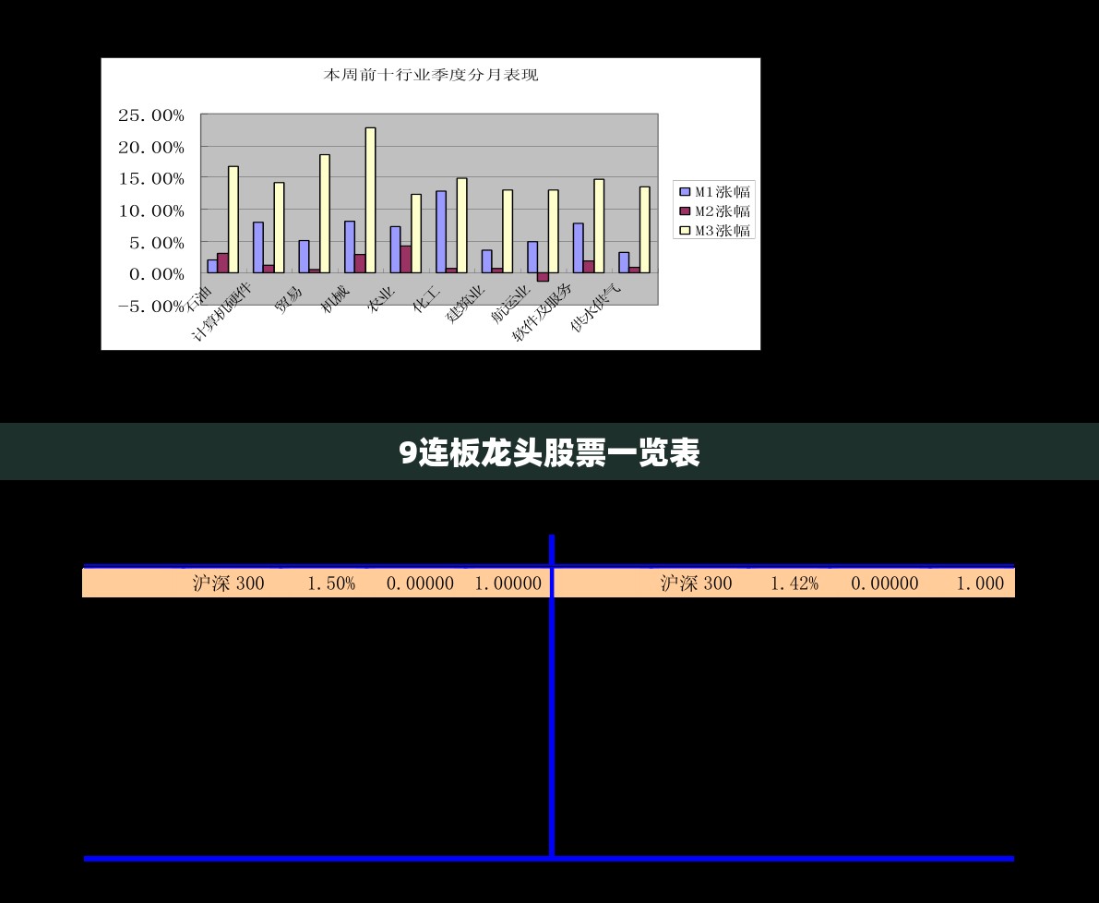The height and width of the screenshot is (903, 1099).
Task: Click the 20.00% axis label
Action: pyautogui.click(x=151, y=147)
